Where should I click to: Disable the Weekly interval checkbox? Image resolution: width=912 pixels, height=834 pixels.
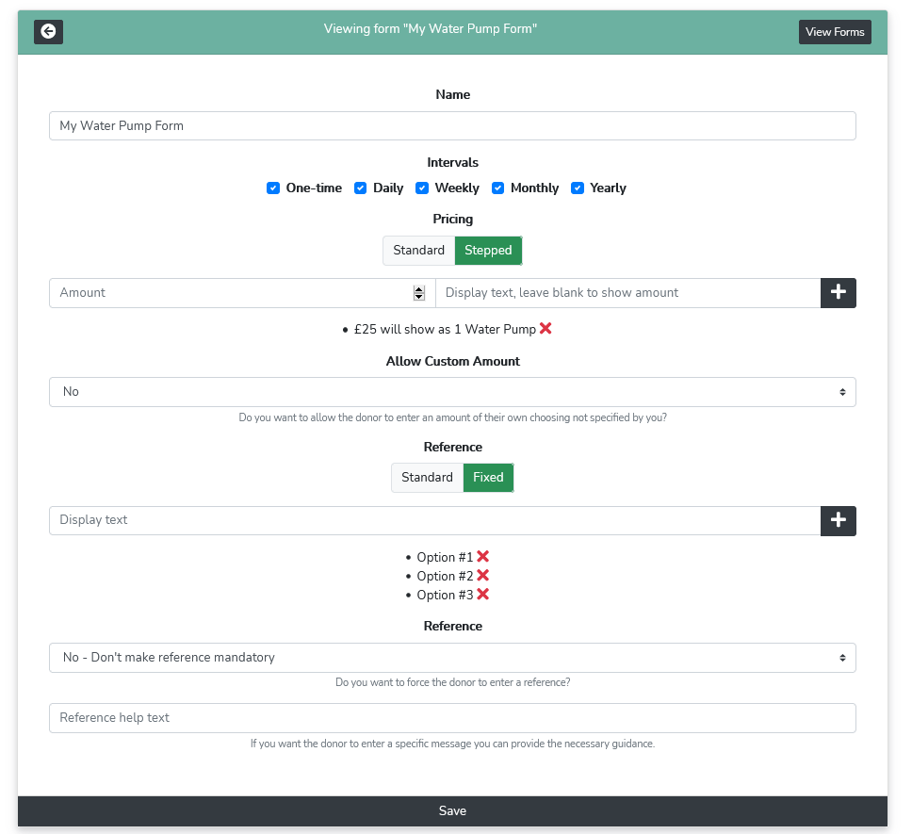(422, 188)
